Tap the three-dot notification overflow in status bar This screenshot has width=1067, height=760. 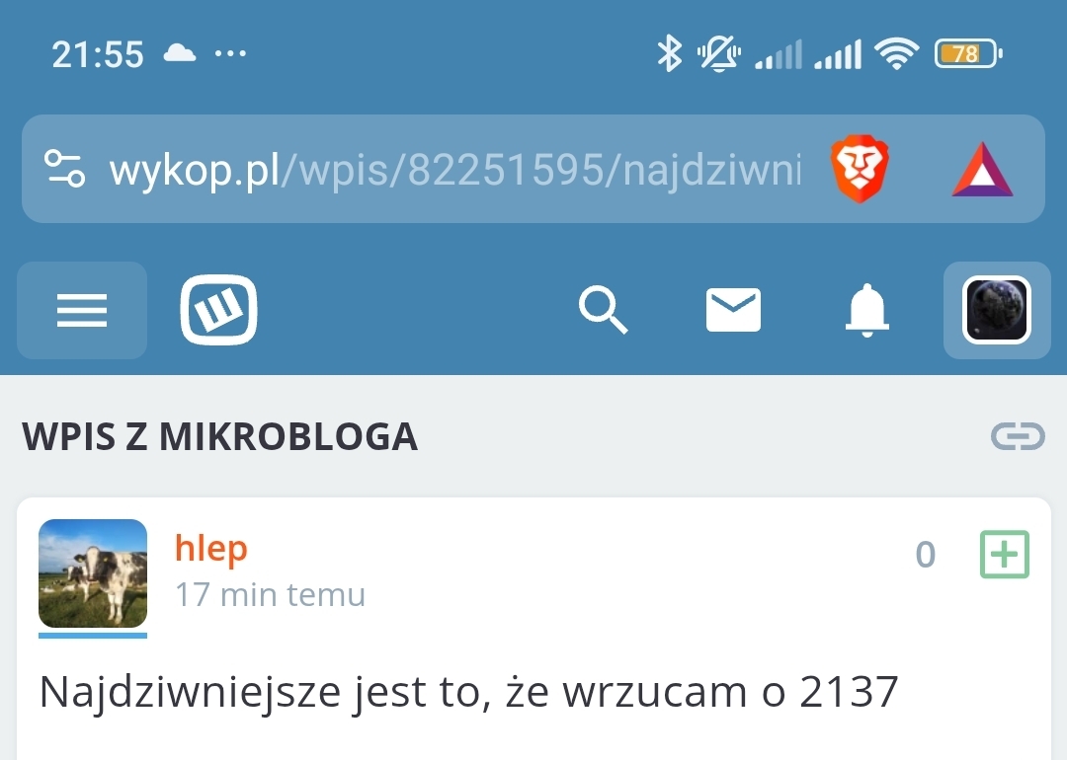pos(230,53)
